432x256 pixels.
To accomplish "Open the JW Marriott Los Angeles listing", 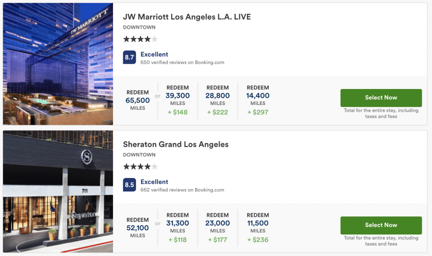I will click(x=187, y=17).
